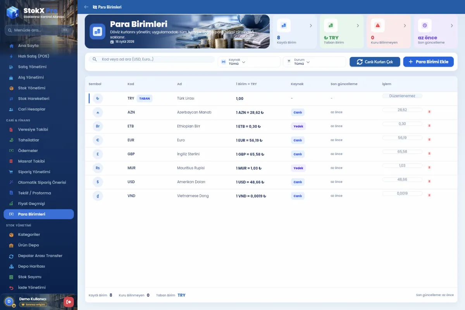Go back using the top arrow icon
465x310 pixels.
coord(86,7)
